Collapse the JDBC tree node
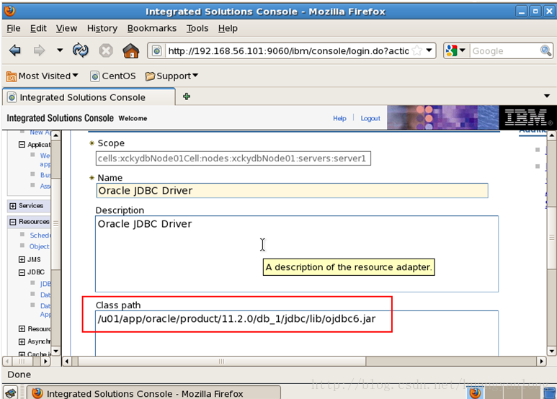This screenshot has width=557, height=399. 22,272
